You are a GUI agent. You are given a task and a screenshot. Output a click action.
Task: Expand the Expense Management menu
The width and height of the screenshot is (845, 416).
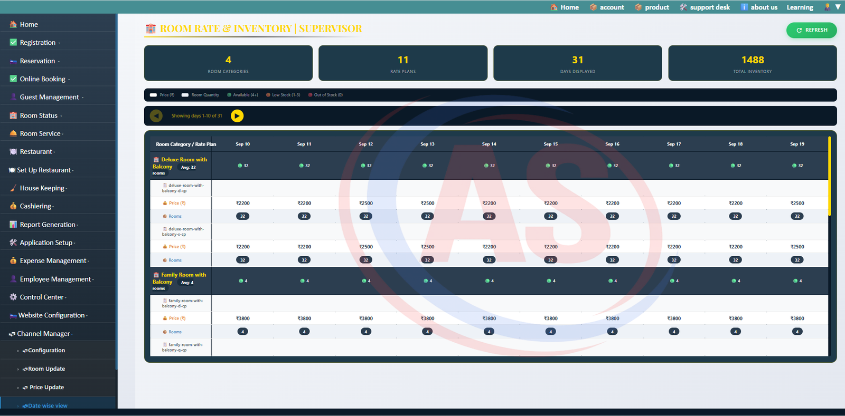point(58,260)
